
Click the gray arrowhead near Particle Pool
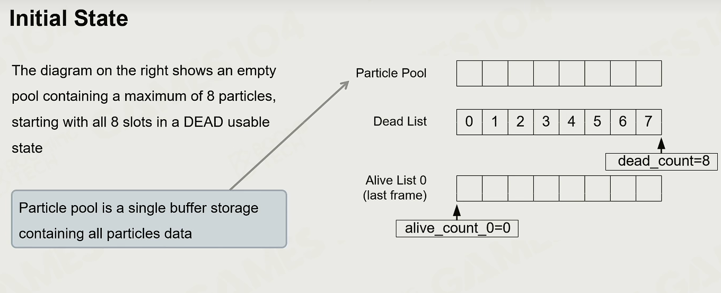point(344,84)
